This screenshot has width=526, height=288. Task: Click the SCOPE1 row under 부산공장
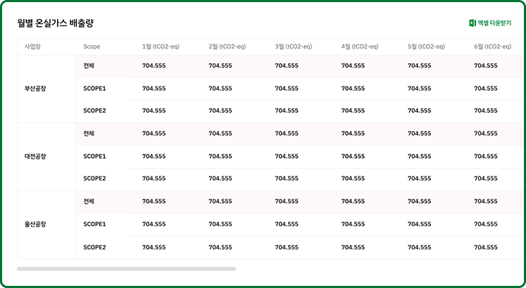point(94,89)
